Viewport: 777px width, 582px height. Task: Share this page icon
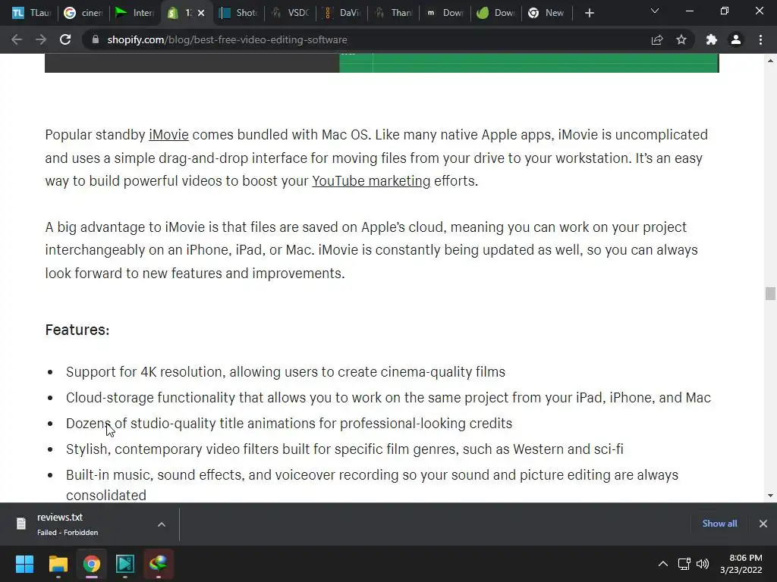(x=657, y=39)
